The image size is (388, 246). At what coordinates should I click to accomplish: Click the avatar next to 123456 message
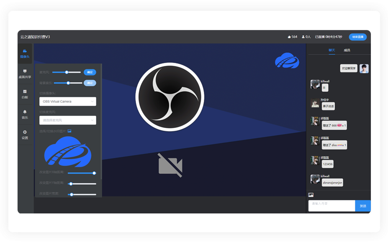pos(315,160)
